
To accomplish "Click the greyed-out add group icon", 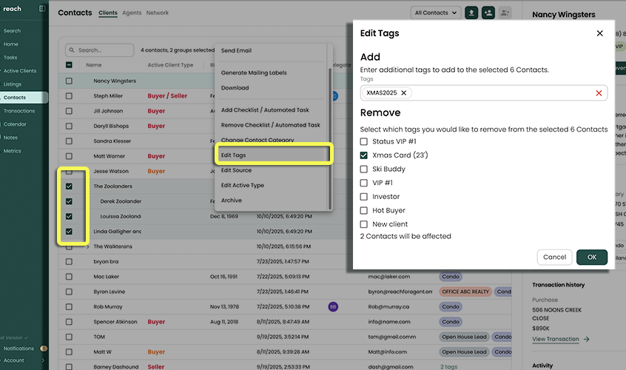I will [x=505, y=13].
